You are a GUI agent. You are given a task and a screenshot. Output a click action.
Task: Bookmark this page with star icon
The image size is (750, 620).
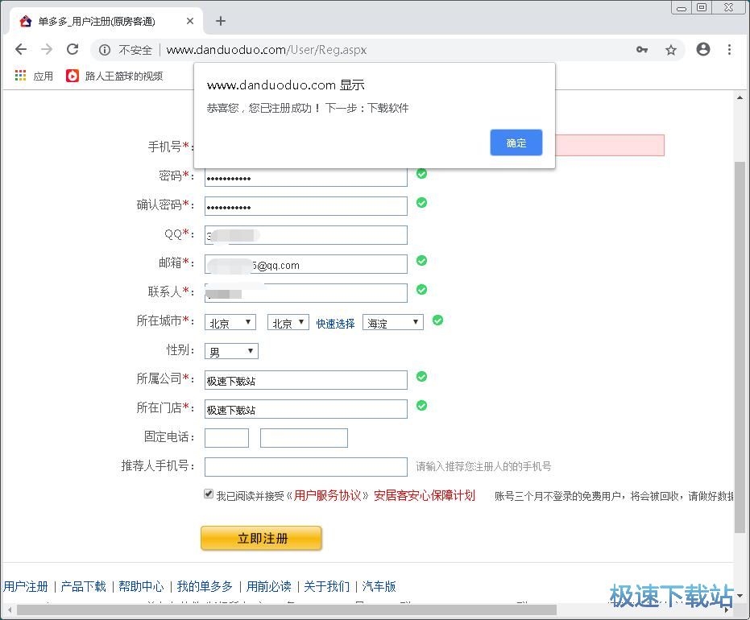coord(671,50)
